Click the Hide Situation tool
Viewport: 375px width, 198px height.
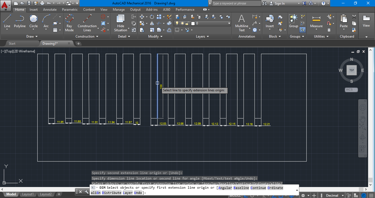[x=121, y=23]
